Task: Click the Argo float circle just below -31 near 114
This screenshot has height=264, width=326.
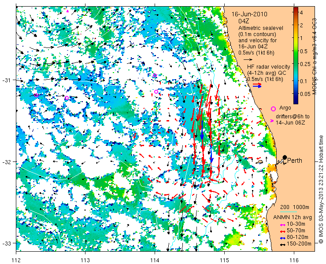Action: 156,92
